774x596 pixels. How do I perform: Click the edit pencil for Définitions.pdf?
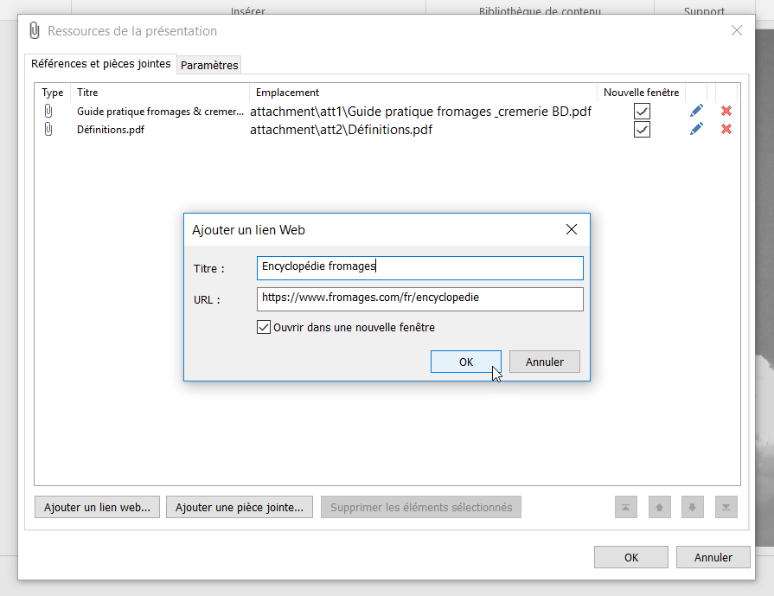pos(696,129)
